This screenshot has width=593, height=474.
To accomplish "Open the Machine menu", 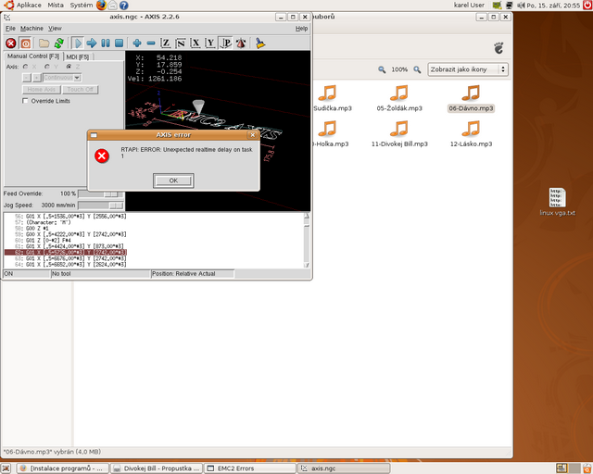I will coord(32,29).
